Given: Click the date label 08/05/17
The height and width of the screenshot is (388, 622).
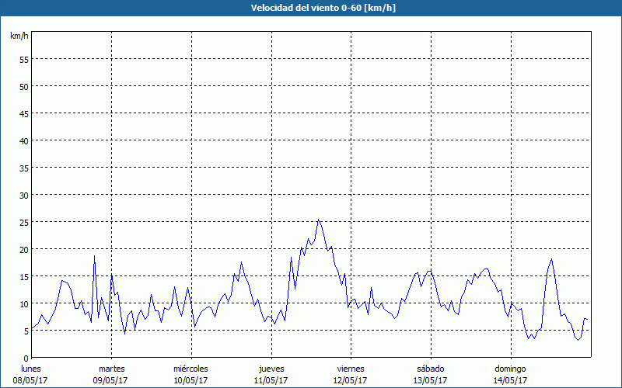Looking at the screenshot, I should pyautogui.click(x=31, y=380).
